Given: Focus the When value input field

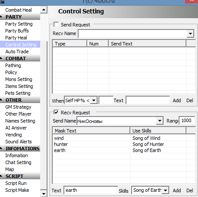Looking at the screenshot, I should pyautogui.click(x=106, y=100).
